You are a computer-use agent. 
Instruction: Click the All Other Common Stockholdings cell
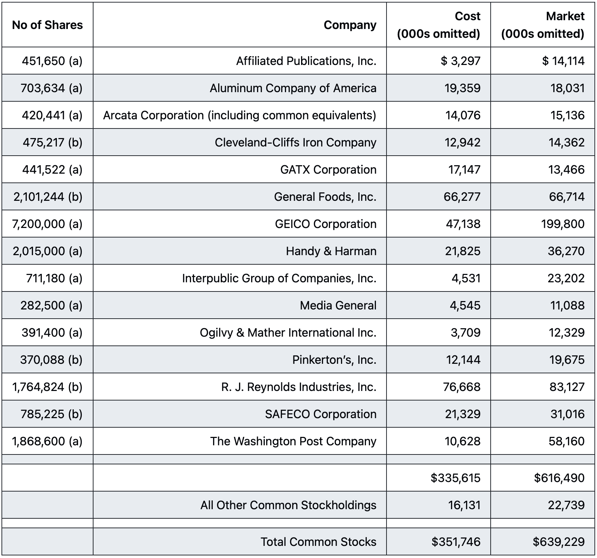pyautogui.click(x=240, y=505)
